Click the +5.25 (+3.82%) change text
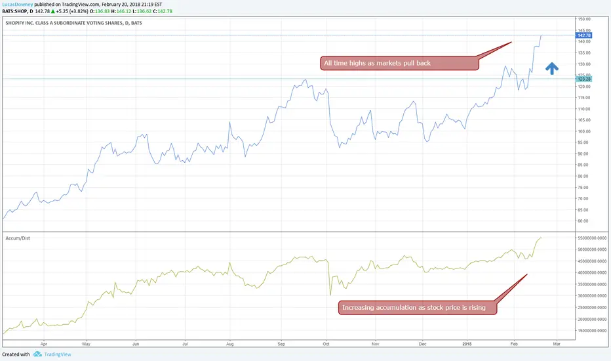 point(72,11)
